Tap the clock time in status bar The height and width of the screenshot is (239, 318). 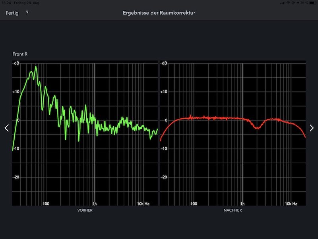pyautogui.click(x=6, y=3)
